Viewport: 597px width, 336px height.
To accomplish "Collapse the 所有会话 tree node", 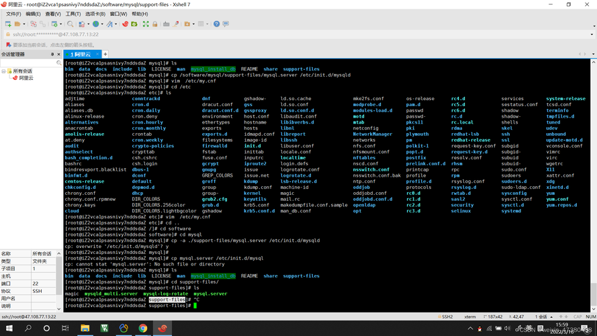I will coord(3,71).
